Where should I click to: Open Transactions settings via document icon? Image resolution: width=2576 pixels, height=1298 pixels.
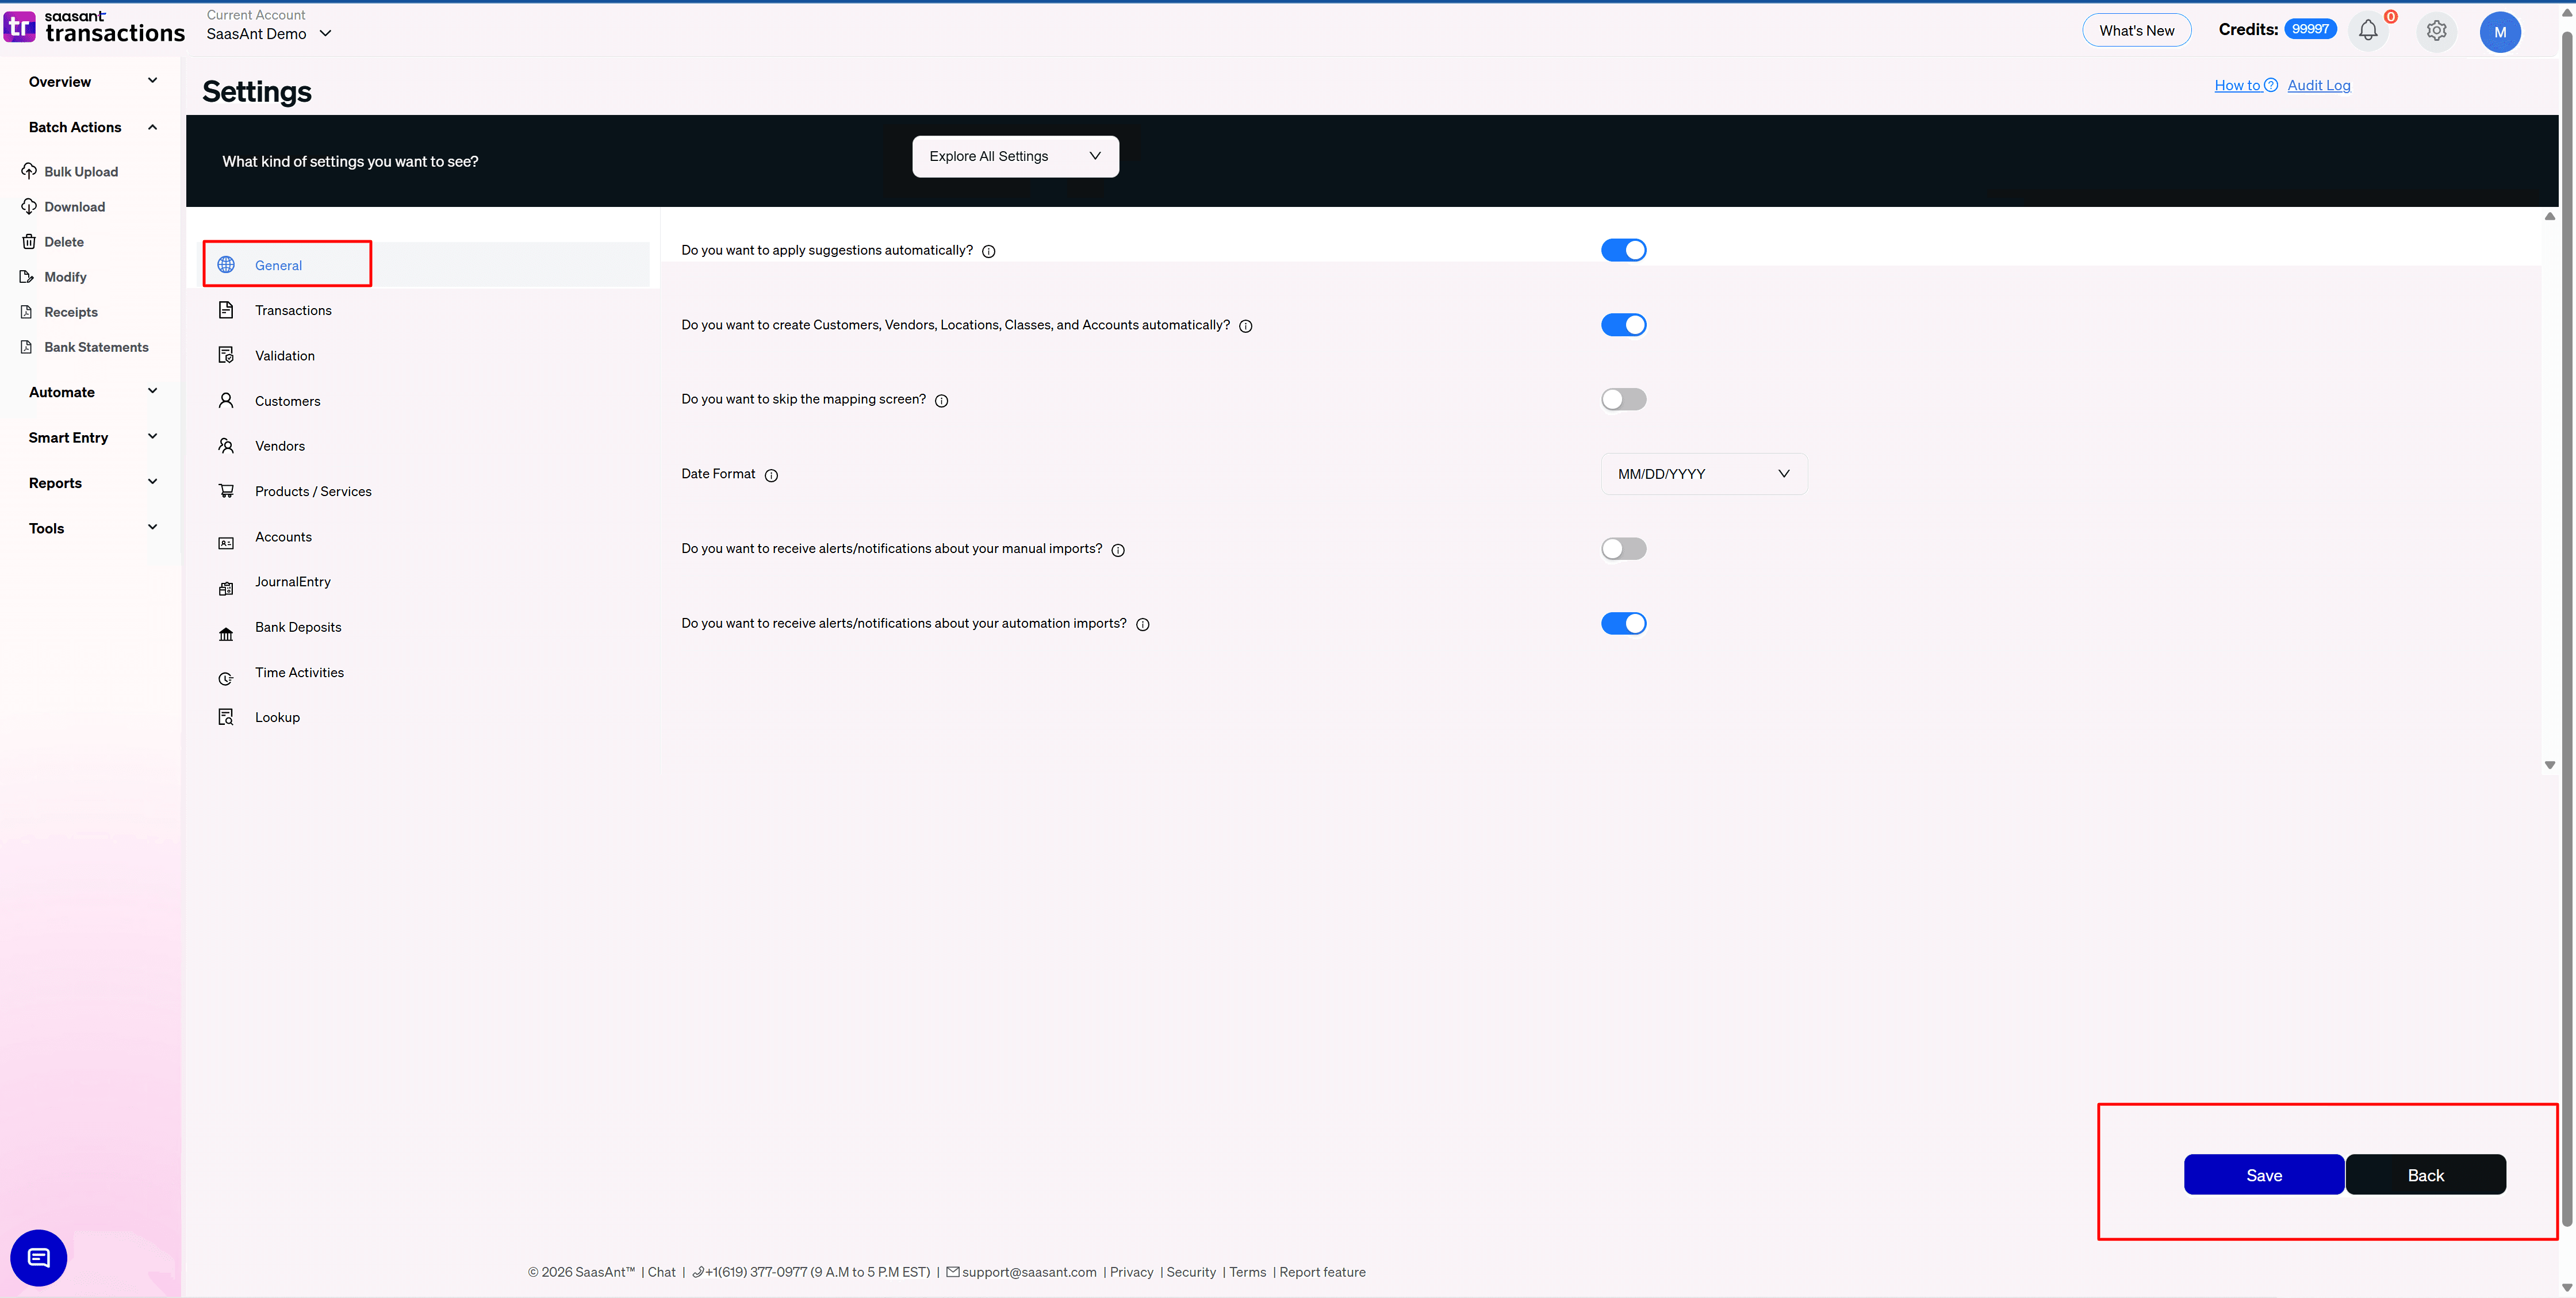click(226, 310)
